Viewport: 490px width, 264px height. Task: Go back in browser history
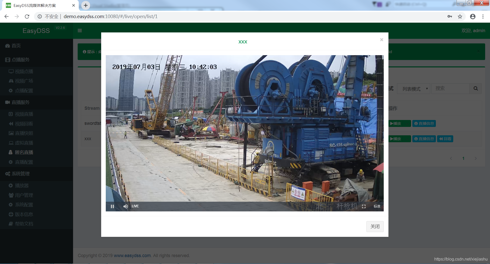pyautogui.click(x=7, y=17)
